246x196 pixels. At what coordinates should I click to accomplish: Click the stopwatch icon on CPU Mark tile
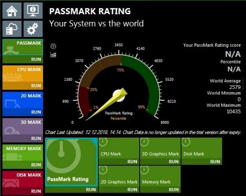click(x=103, y=142)
